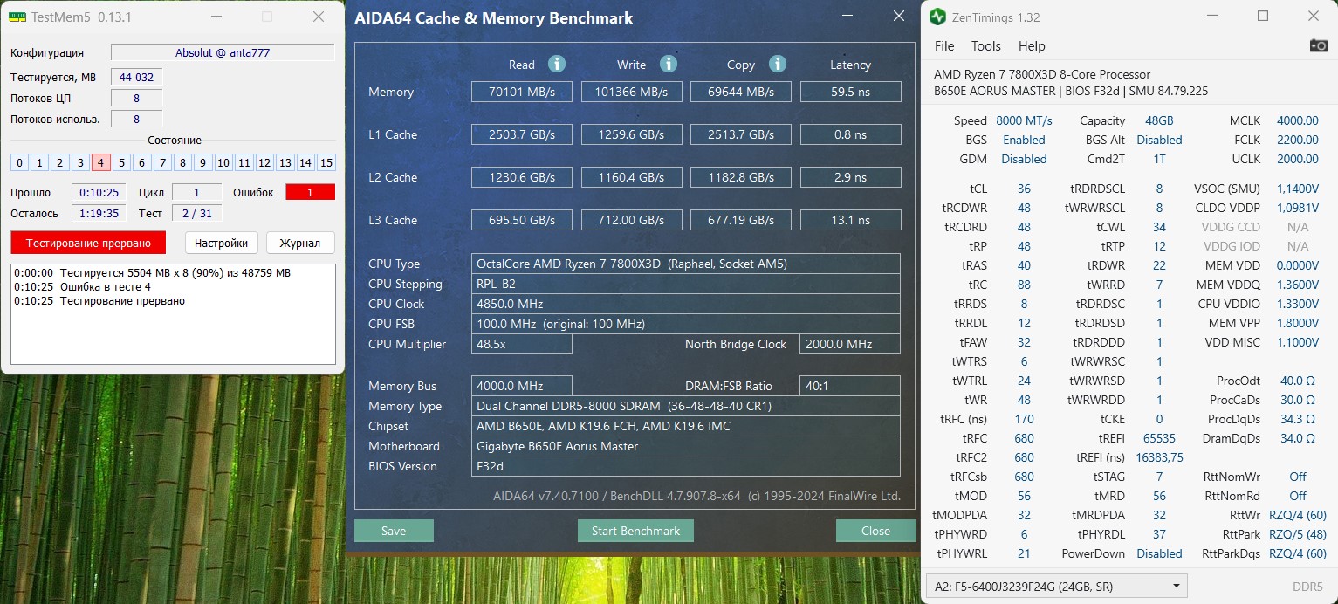1338x604 pixels.
Task: Click the Memory Type DDR5-8000 SDRAM field
Action: click(686, 406)
